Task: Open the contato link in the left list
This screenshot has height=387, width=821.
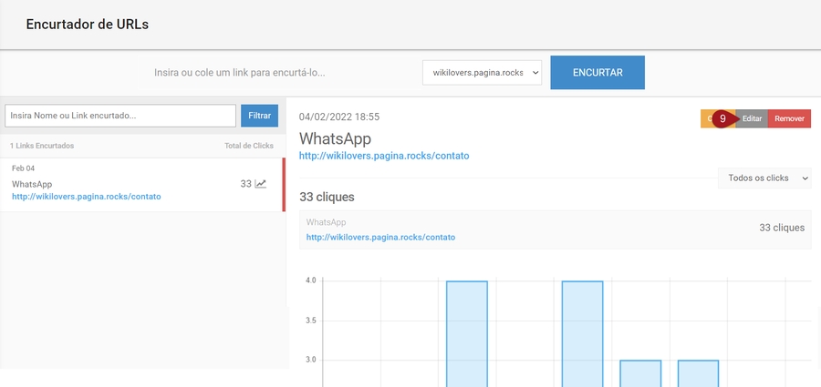Action: tap(87, 197)
